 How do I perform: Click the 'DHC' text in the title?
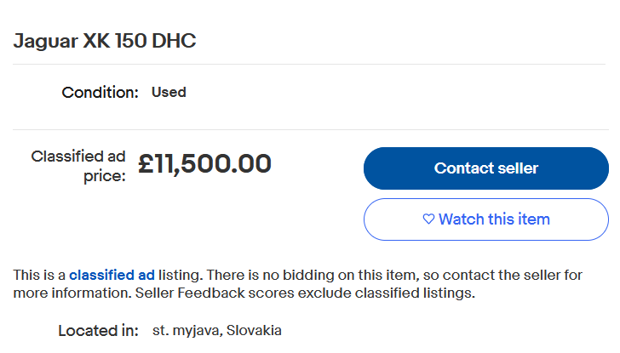coord(174,41)
